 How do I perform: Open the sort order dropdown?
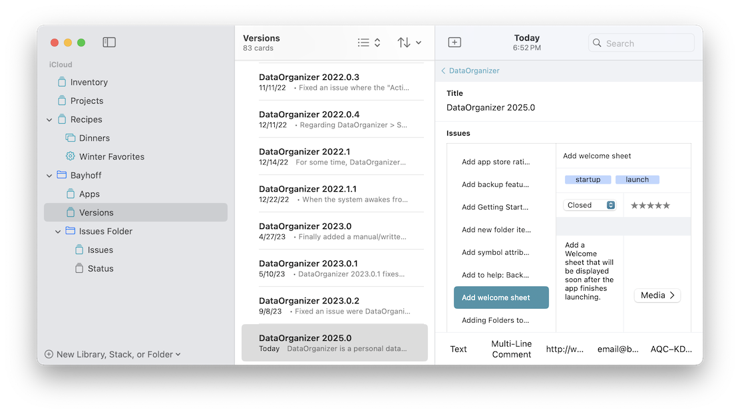pyautogui.click(x=409, y=43)
